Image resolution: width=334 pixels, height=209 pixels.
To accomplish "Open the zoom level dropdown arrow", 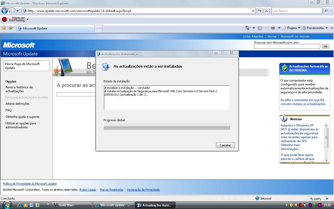I will click(327, 199).
